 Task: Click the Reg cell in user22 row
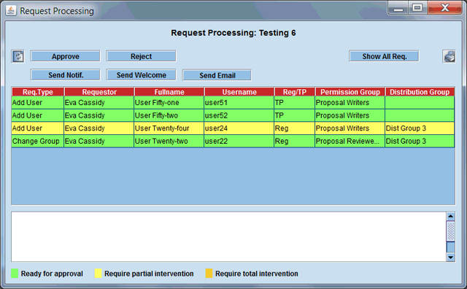pyautogui.click(x=294, y=141)
